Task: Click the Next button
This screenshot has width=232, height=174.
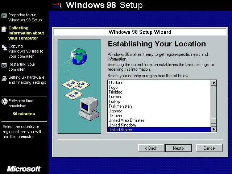Action: pos(178,148)
